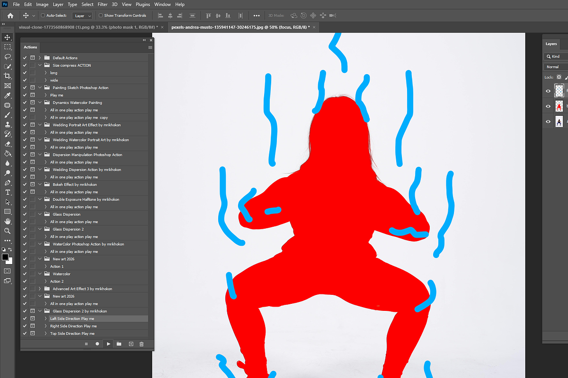Switch to the visual-clone-1773560868908 (1).png document tab
The image size is (568, 378).
click(91, 27)
